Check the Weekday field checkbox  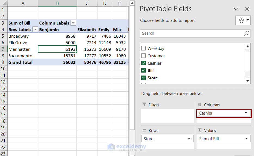point(143,49)
